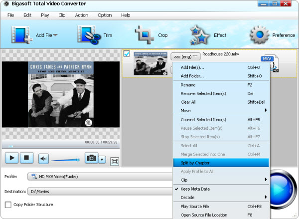Click the video preview image

61,94
